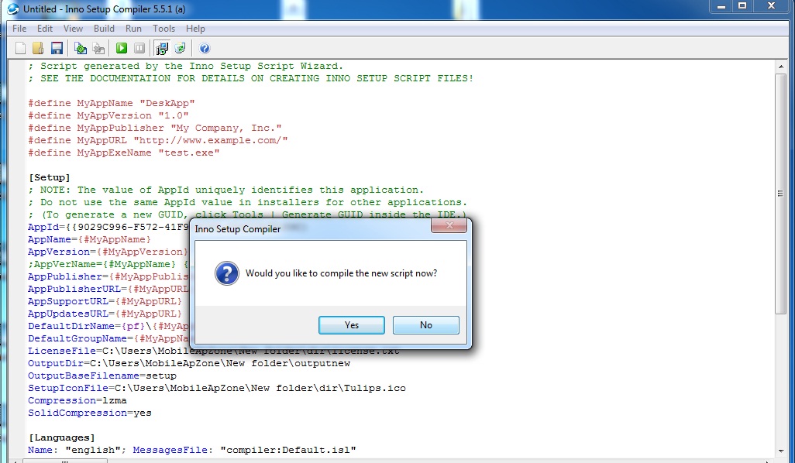Click the AppName={#MyAppName} line
This screenshot has height=463, width=795.
coord(89,239)
